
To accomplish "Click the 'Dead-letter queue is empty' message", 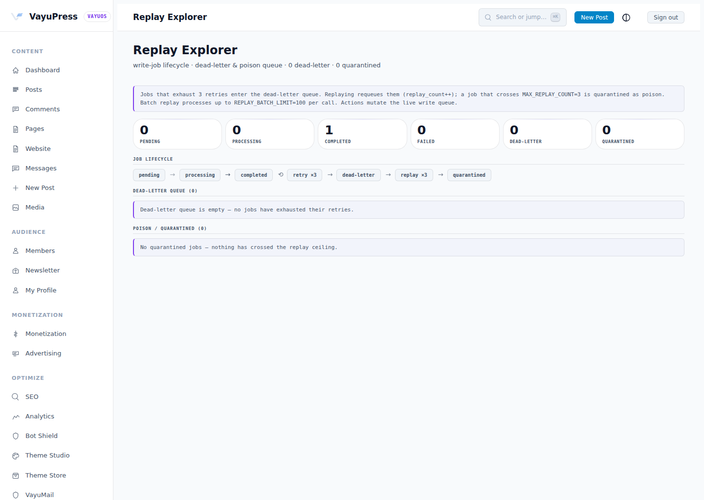I will point(409,210).
